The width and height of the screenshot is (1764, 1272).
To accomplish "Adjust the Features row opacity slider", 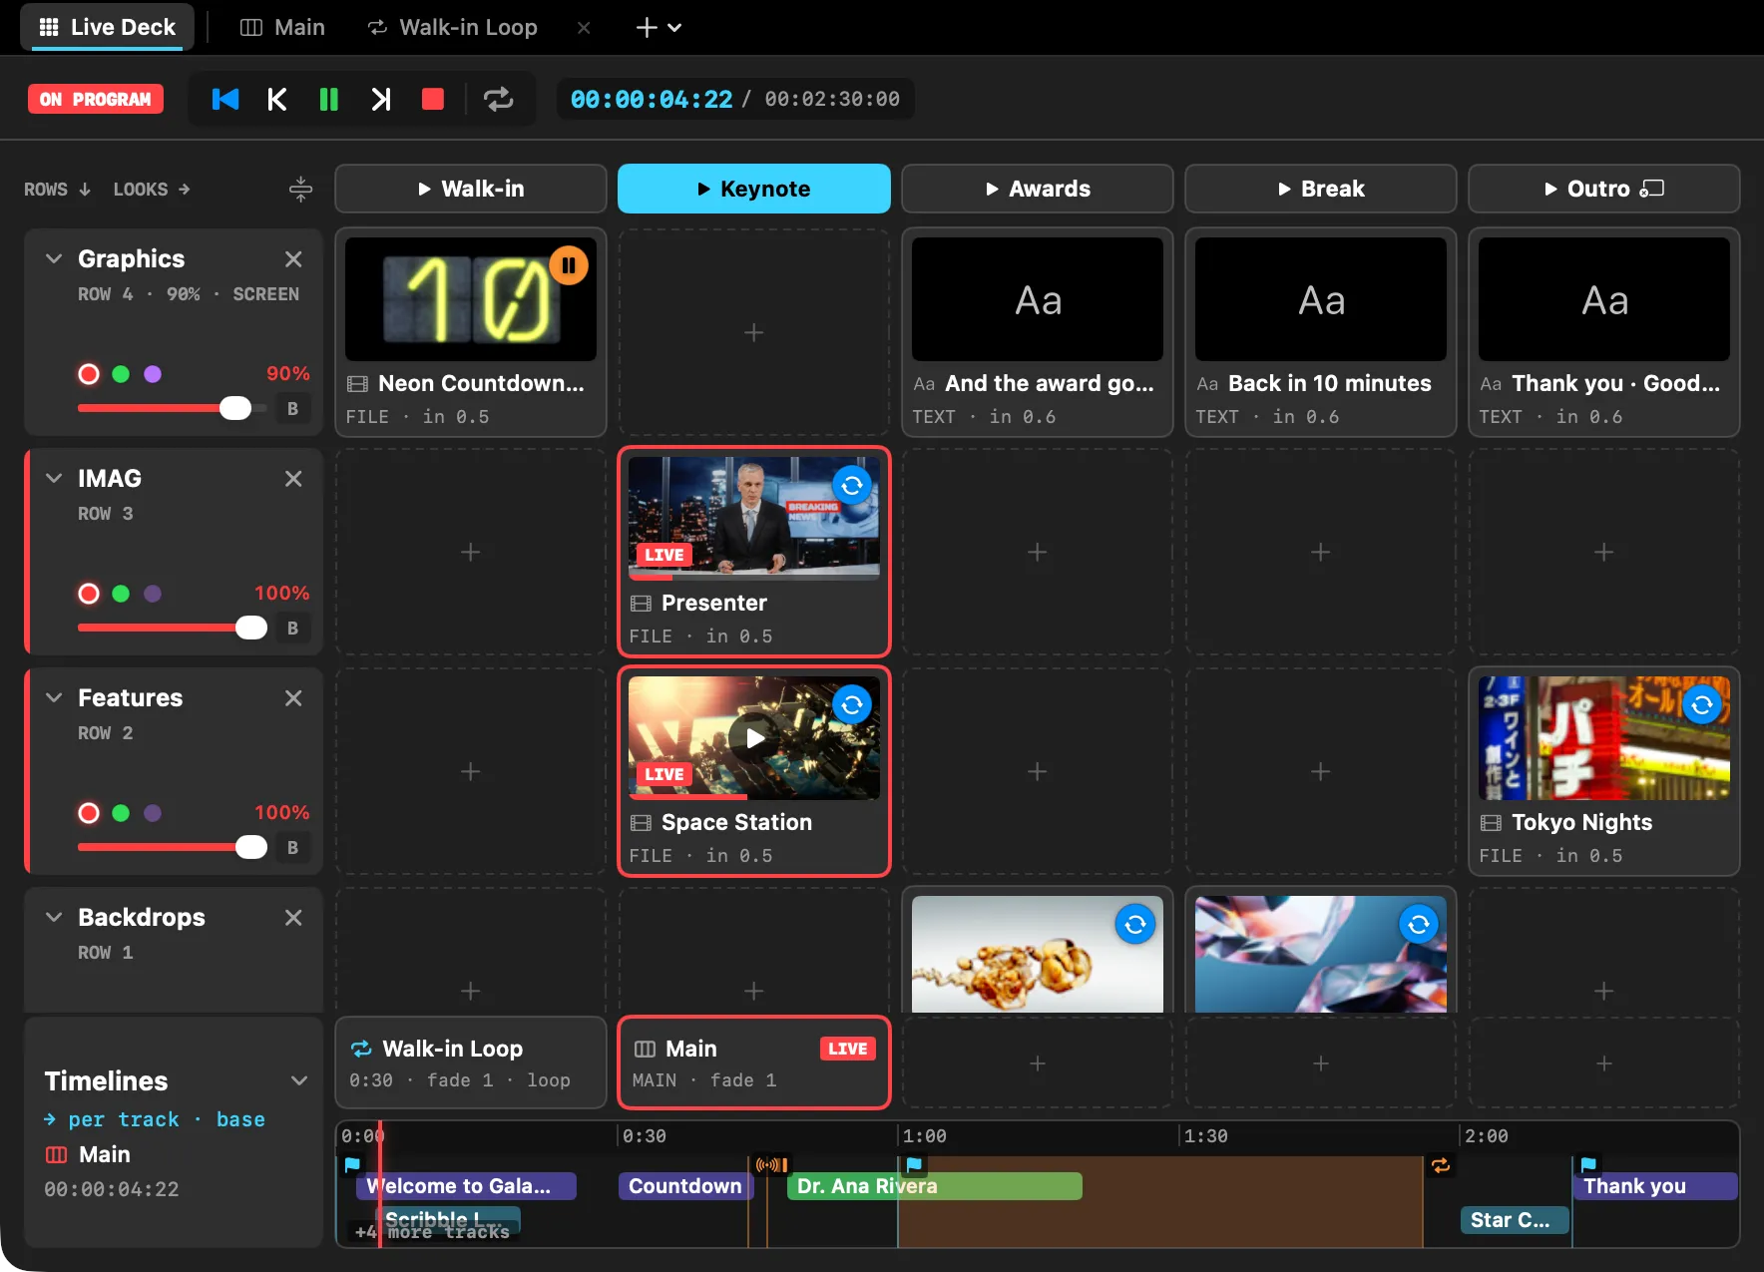I will (x=173, y=847).
